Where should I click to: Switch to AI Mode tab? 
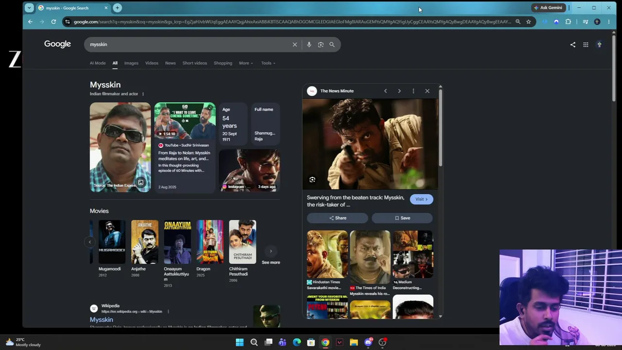click(x=98, y=63)
